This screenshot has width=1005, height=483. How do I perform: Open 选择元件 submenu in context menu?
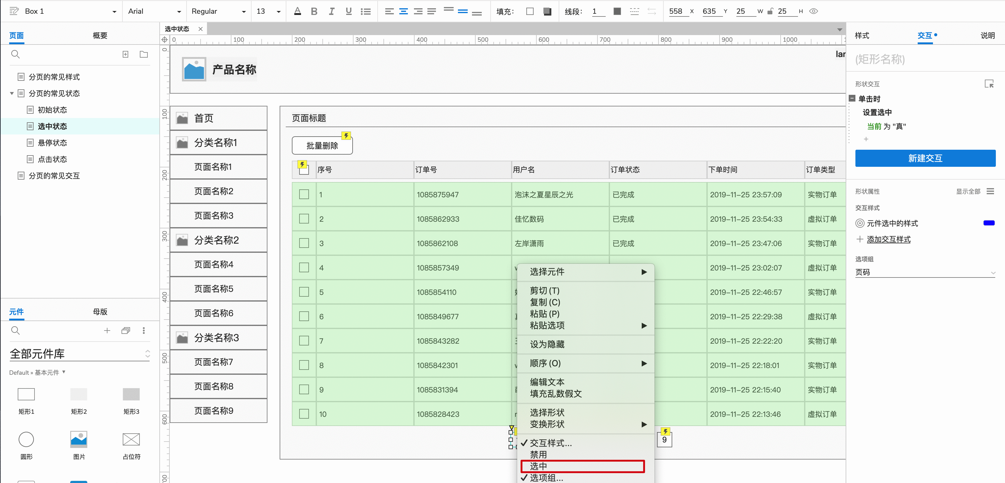(585, 272)
